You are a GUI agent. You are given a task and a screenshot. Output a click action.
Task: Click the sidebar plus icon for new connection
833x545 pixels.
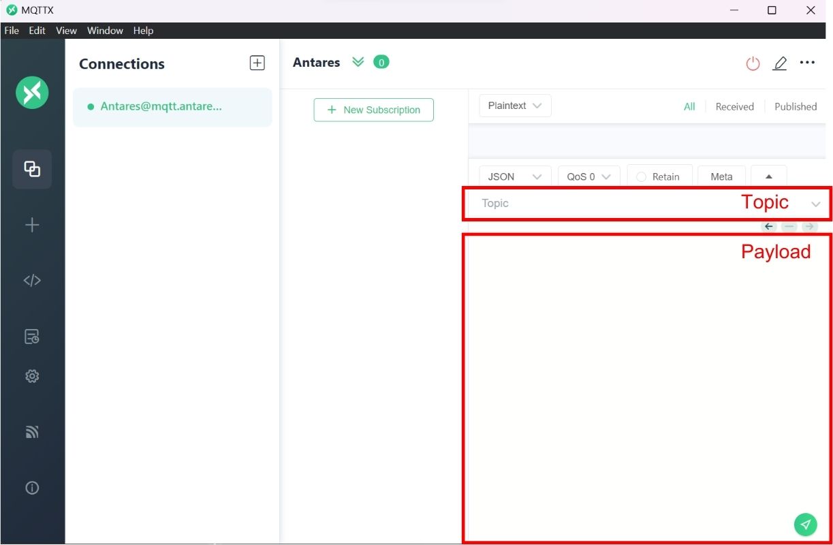[x=32, y=225]
